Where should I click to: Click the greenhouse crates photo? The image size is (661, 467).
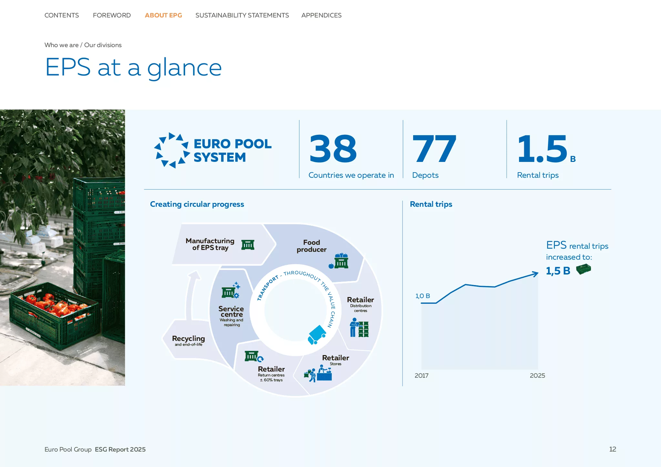[x=63, y=247]
